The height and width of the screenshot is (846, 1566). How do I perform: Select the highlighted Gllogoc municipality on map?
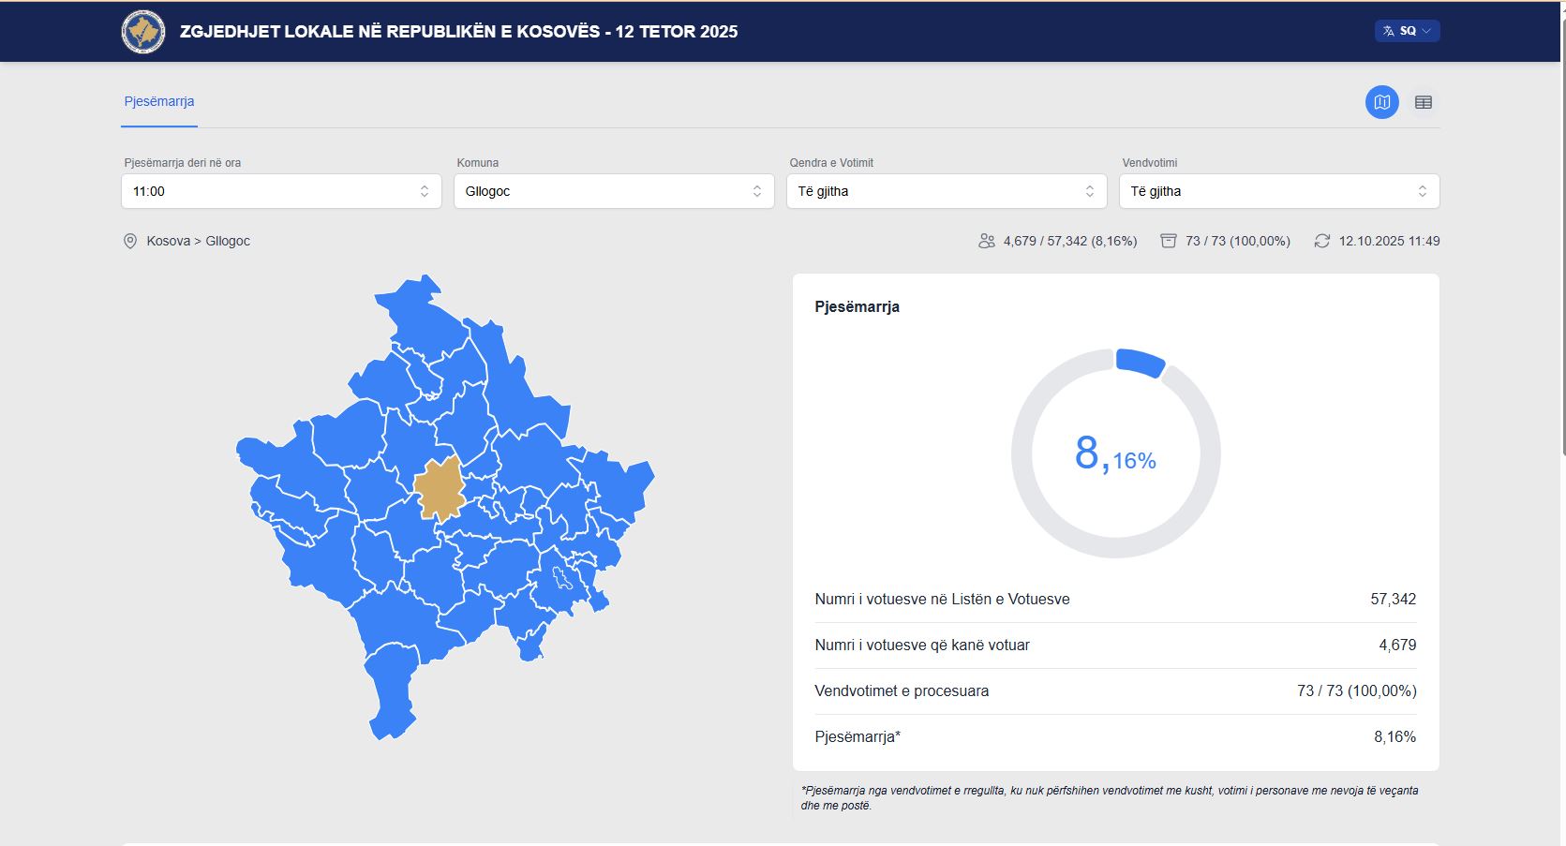click(439, 487)
